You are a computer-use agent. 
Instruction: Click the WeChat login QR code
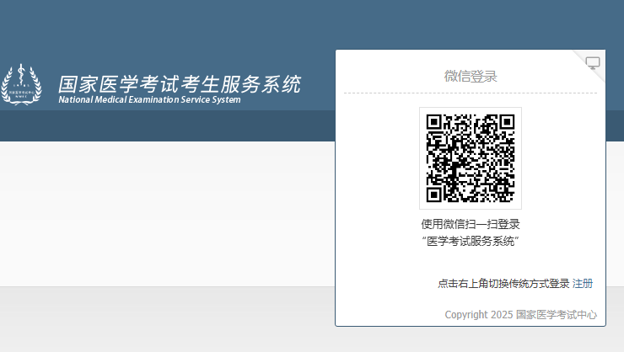point(471,158)
